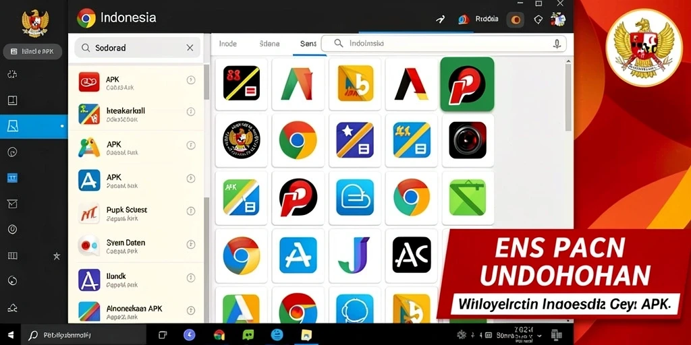Open the black camera lens app icon
691x345 pixels.
468,140
